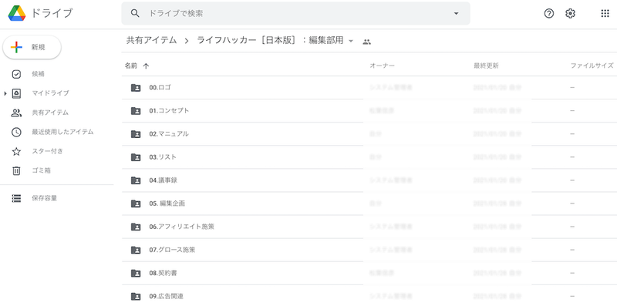This screenshot has width=617, height=306.
Task: Open the folder title dropdown arrow
Action: click(x=351, y=41)
